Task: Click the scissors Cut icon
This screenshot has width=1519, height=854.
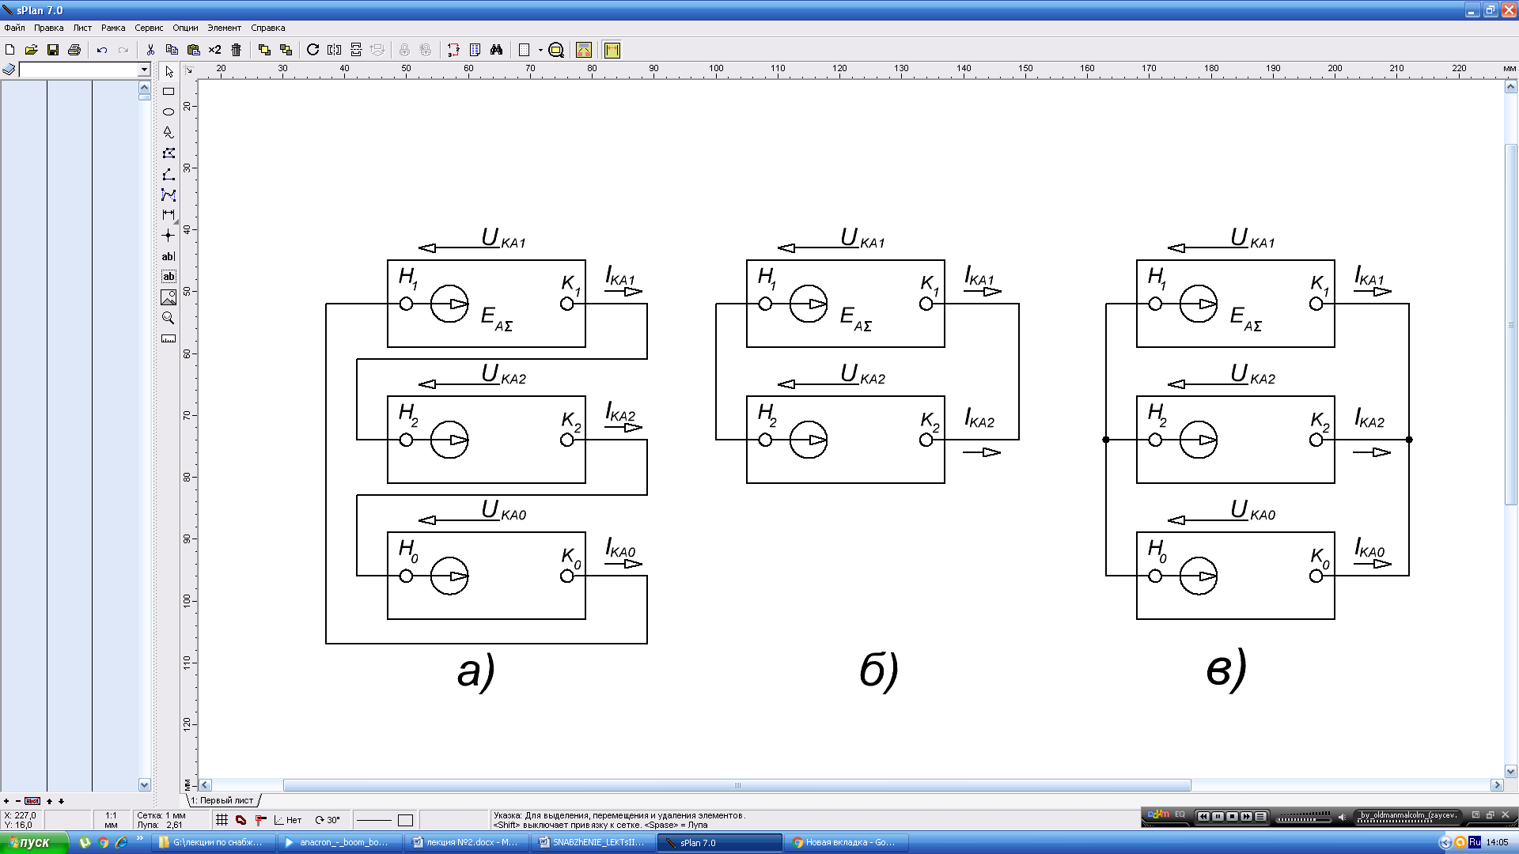Action: pos(150,50)
